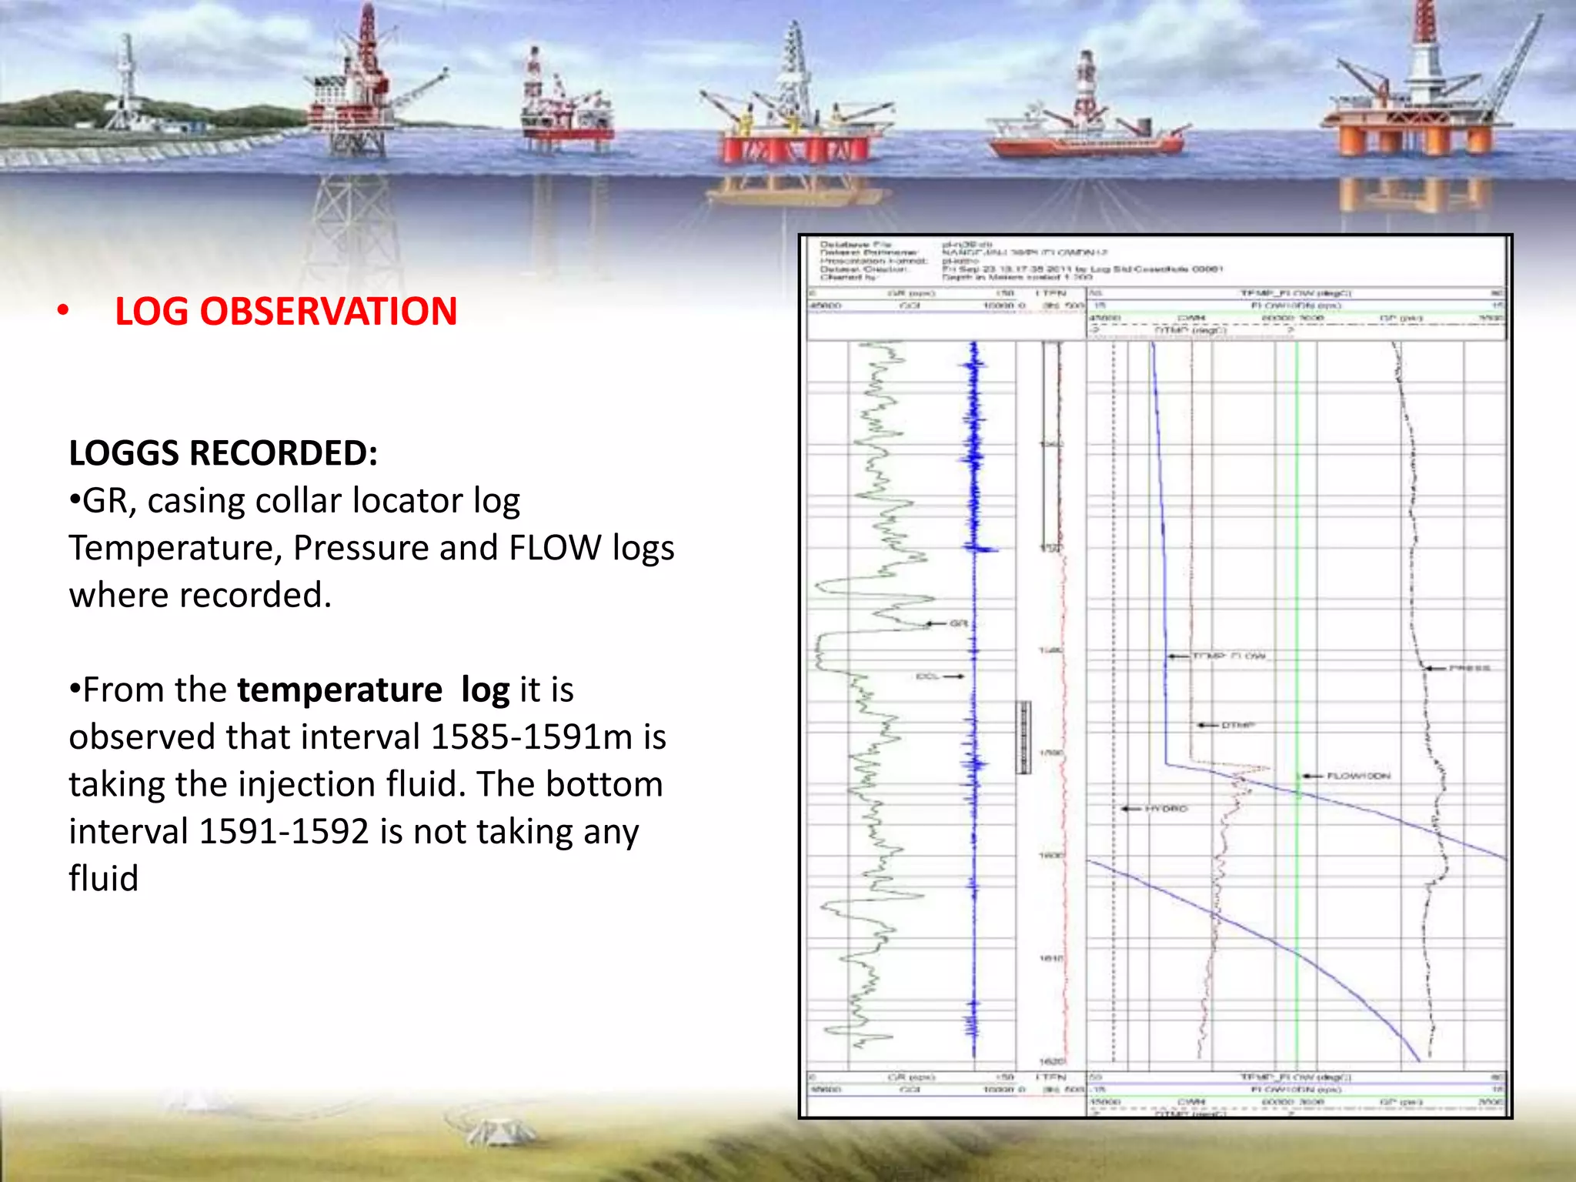
Task: Click the 1600 depth marker label
Action: click(x=1051, y=855)
